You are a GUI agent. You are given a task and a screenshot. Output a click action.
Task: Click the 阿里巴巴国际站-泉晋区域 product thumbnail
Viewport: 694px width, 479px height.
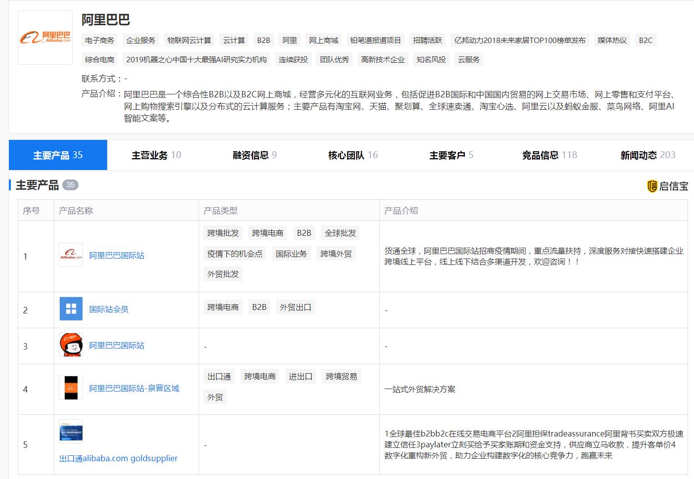click(71, 389)
